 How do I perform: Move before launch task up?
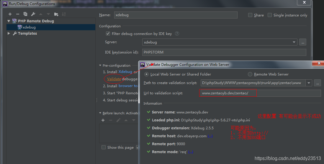coord(126,120)
